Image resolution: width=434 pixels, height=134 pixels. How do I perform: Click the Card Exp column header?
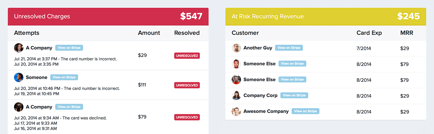(x=369, y=33)
